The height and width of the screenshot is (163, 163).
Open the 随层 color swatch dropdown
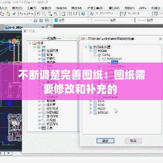click(72, 20)
